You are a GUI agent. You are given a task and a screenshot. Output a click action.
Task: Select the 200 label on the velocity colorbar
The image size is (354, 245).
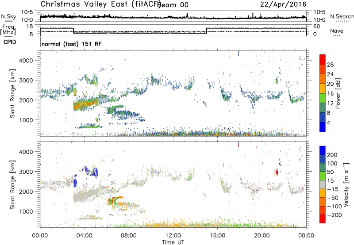pyautogui.click(x=332, y=155)
